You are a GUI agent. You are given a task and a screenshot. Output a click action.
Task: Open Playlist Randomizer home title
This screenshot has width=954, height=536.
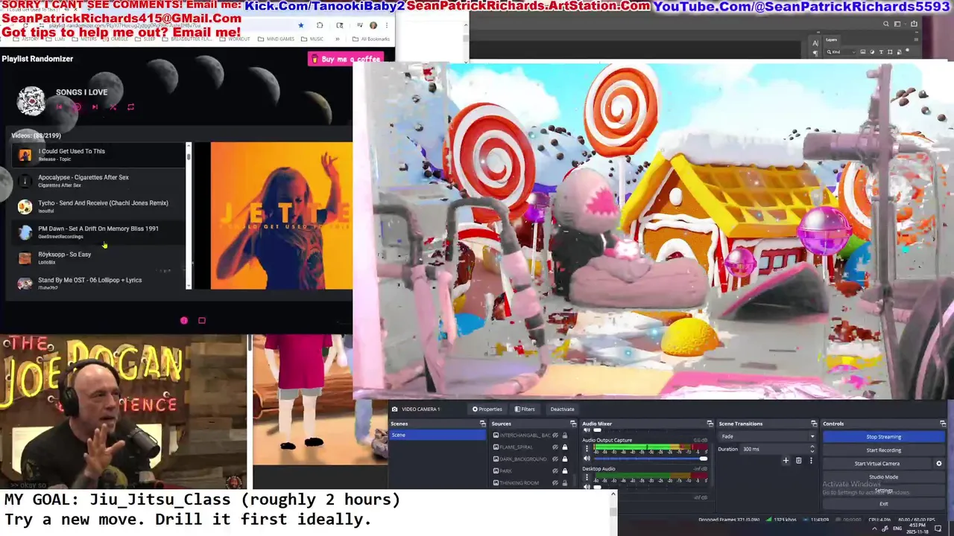coord(37,59)
